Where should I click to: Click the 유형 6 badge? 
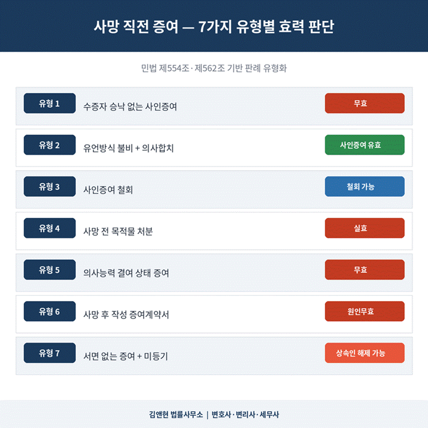click(x=50, y=312)
